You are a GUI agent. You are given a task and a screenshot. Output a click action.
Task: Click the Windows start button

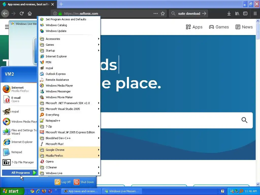coord(12,191)
